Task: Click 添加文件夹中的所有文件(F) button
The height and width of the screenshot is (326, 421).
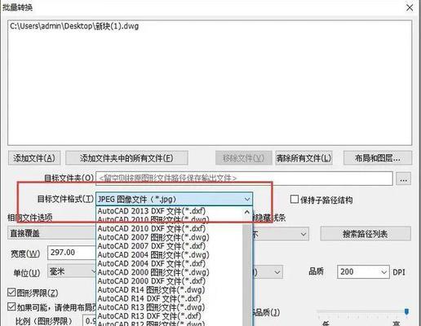Action: [126, 158]
